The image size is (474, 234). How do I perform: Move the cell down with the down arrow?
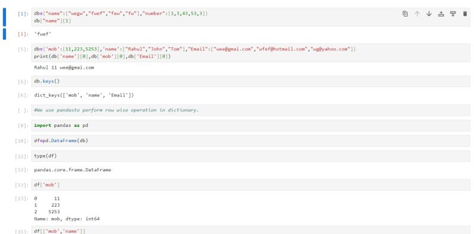coord(429,14)
